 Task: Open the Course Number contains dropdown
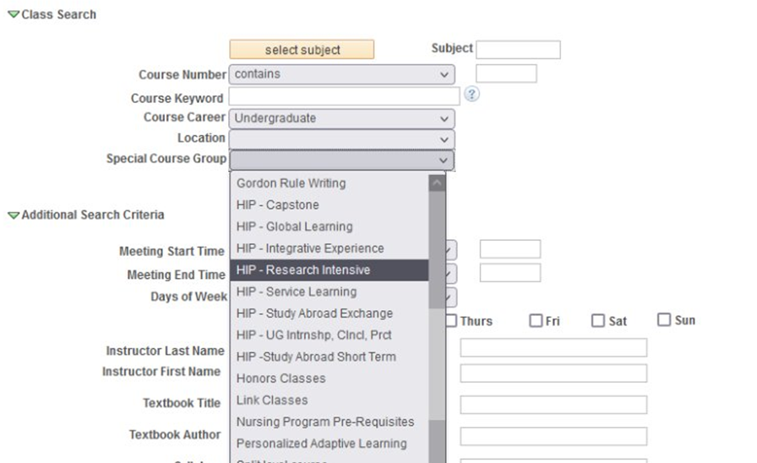tap(341, 74)
